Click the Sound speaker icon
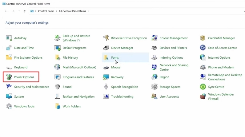Screen dimensions: 245x137 click(58, 87)
